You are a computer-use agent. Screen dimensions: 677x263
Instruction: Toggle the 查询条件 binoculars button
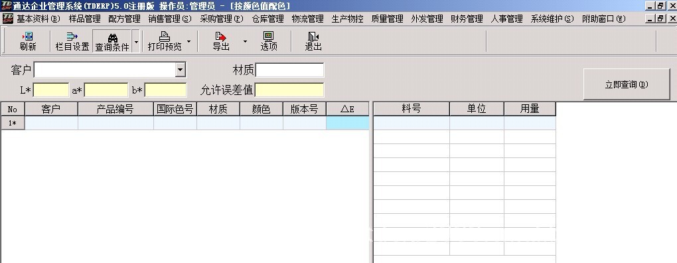112,41
